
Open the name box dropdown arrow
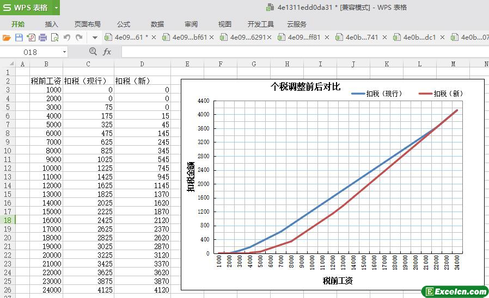click(x=64, y=52)
